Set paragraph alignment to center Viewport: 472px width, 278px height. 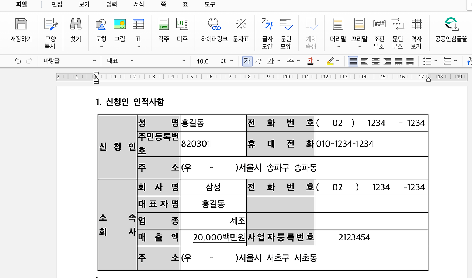pos(376,61)
